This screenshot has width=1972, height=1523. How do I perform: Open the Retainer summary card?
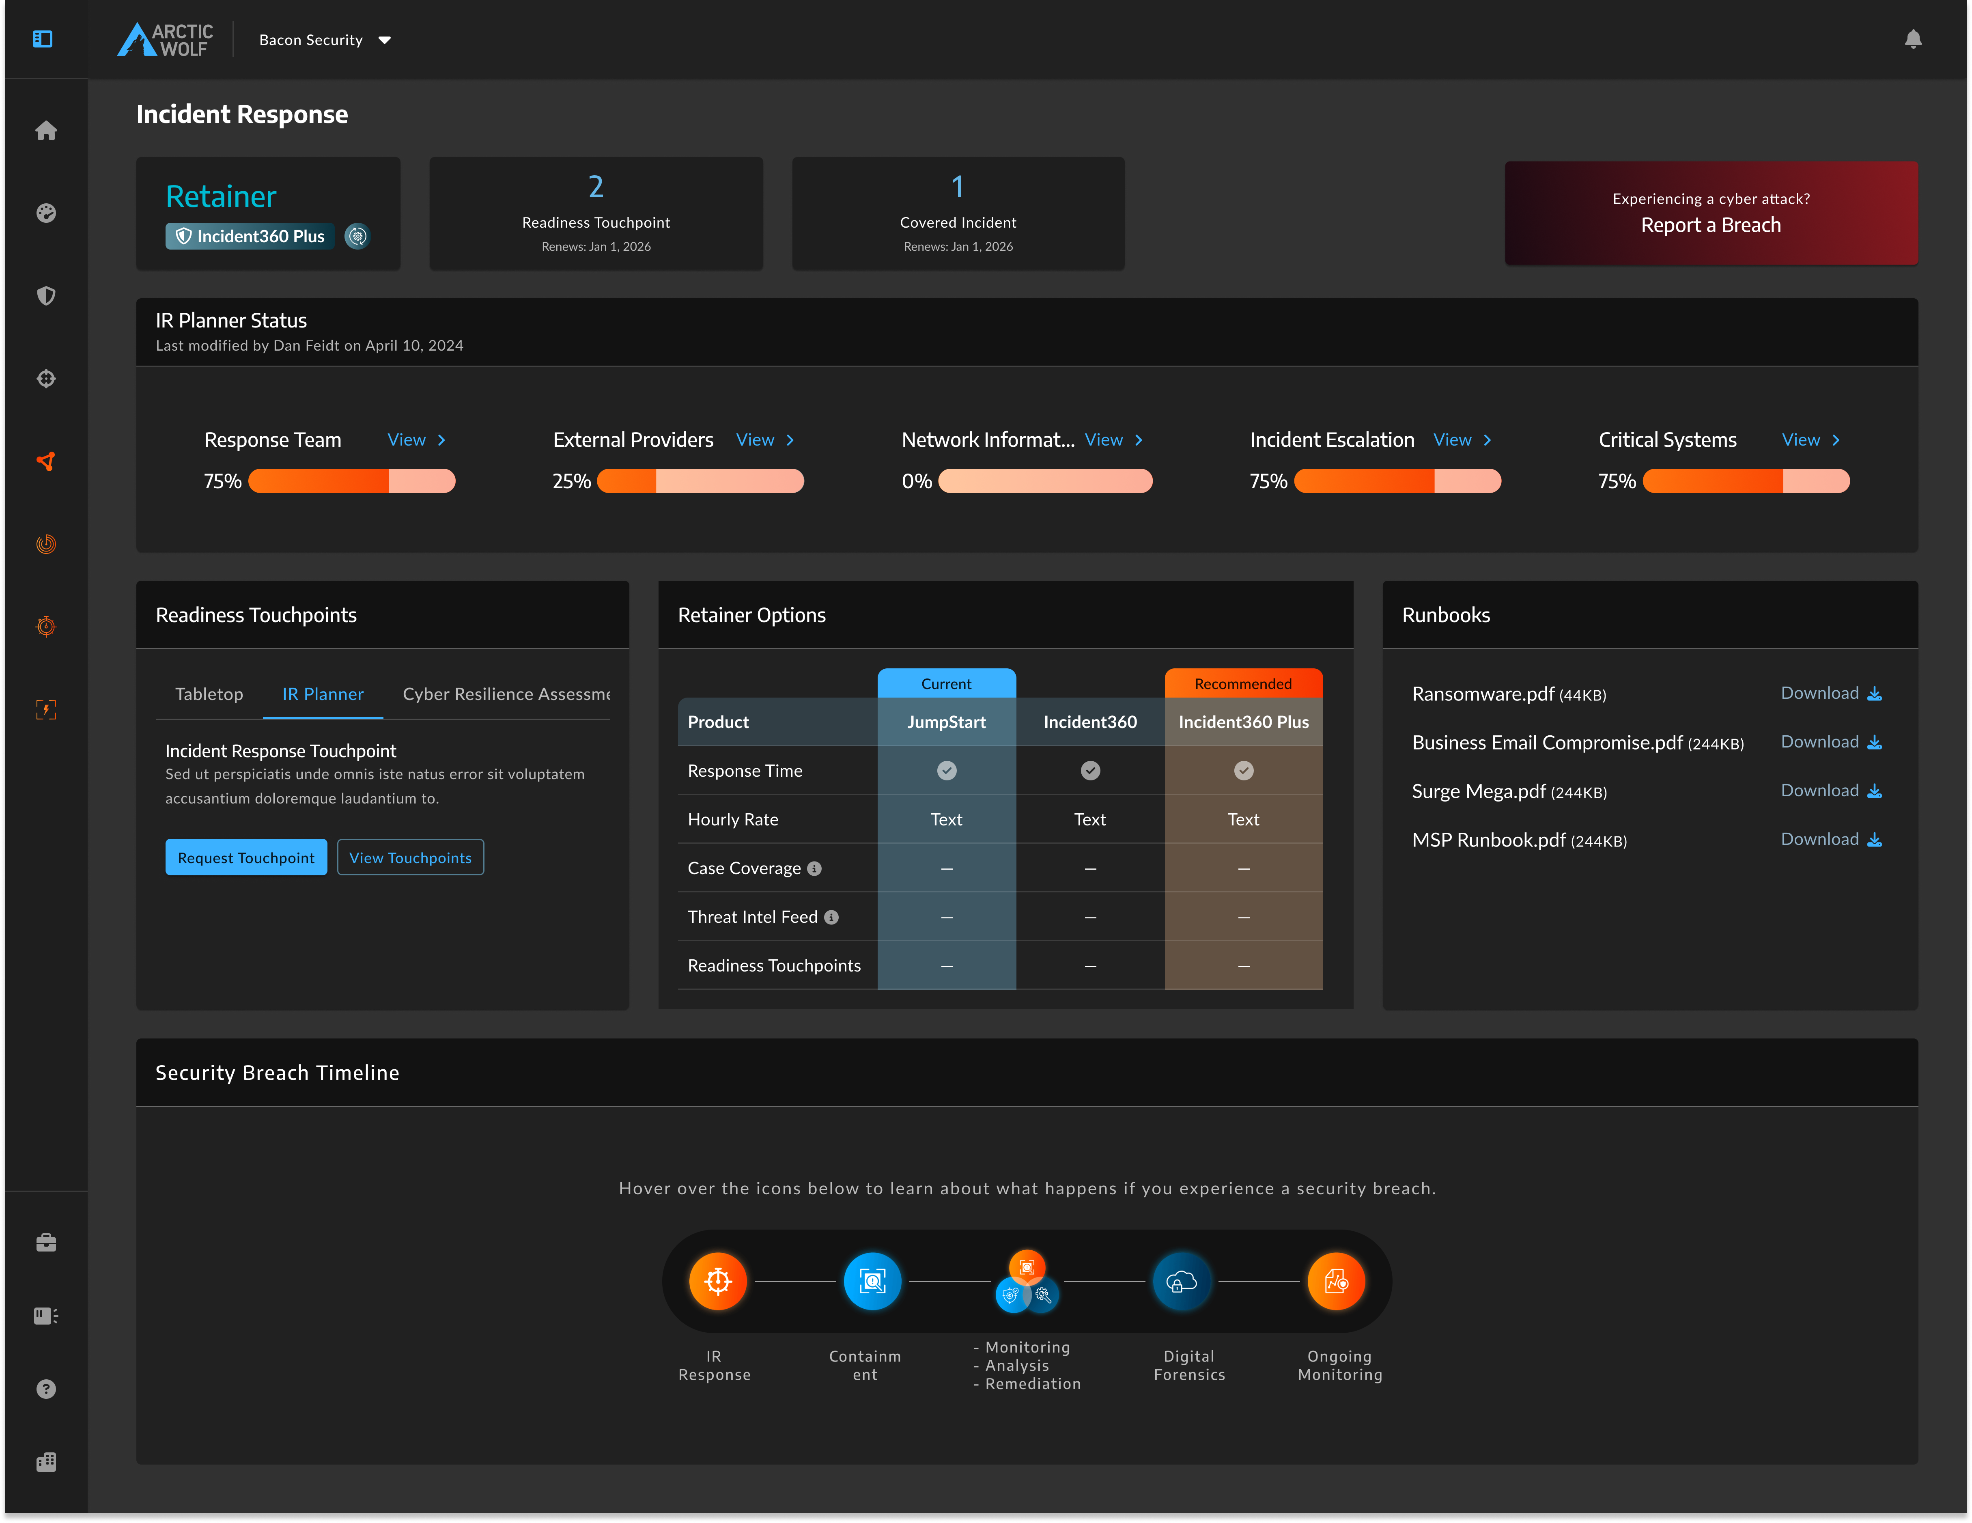[x=268, y=213]
